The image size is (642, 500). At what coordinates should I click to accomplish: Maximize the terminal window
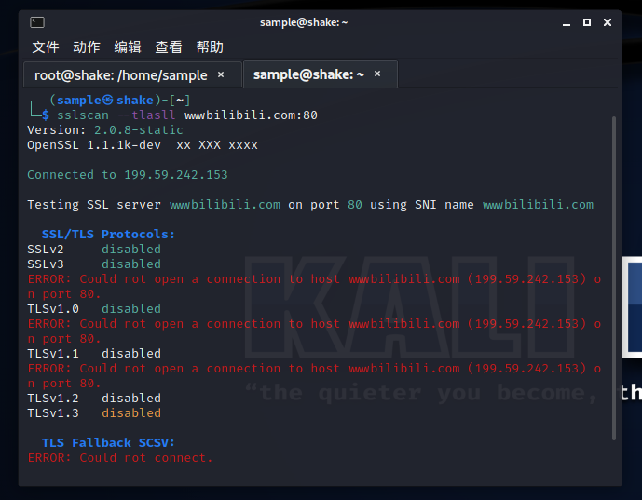(587, 22)
